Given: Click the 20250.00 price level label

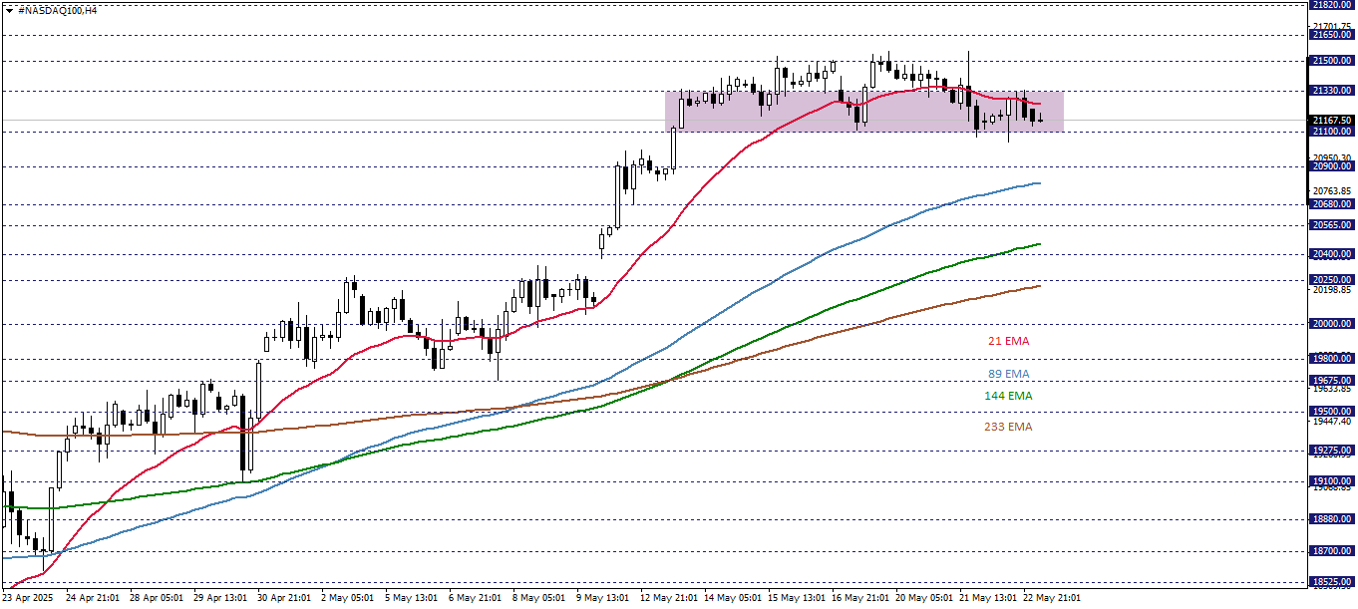Looking at the screenshot, I should [x=1332, y=280].
